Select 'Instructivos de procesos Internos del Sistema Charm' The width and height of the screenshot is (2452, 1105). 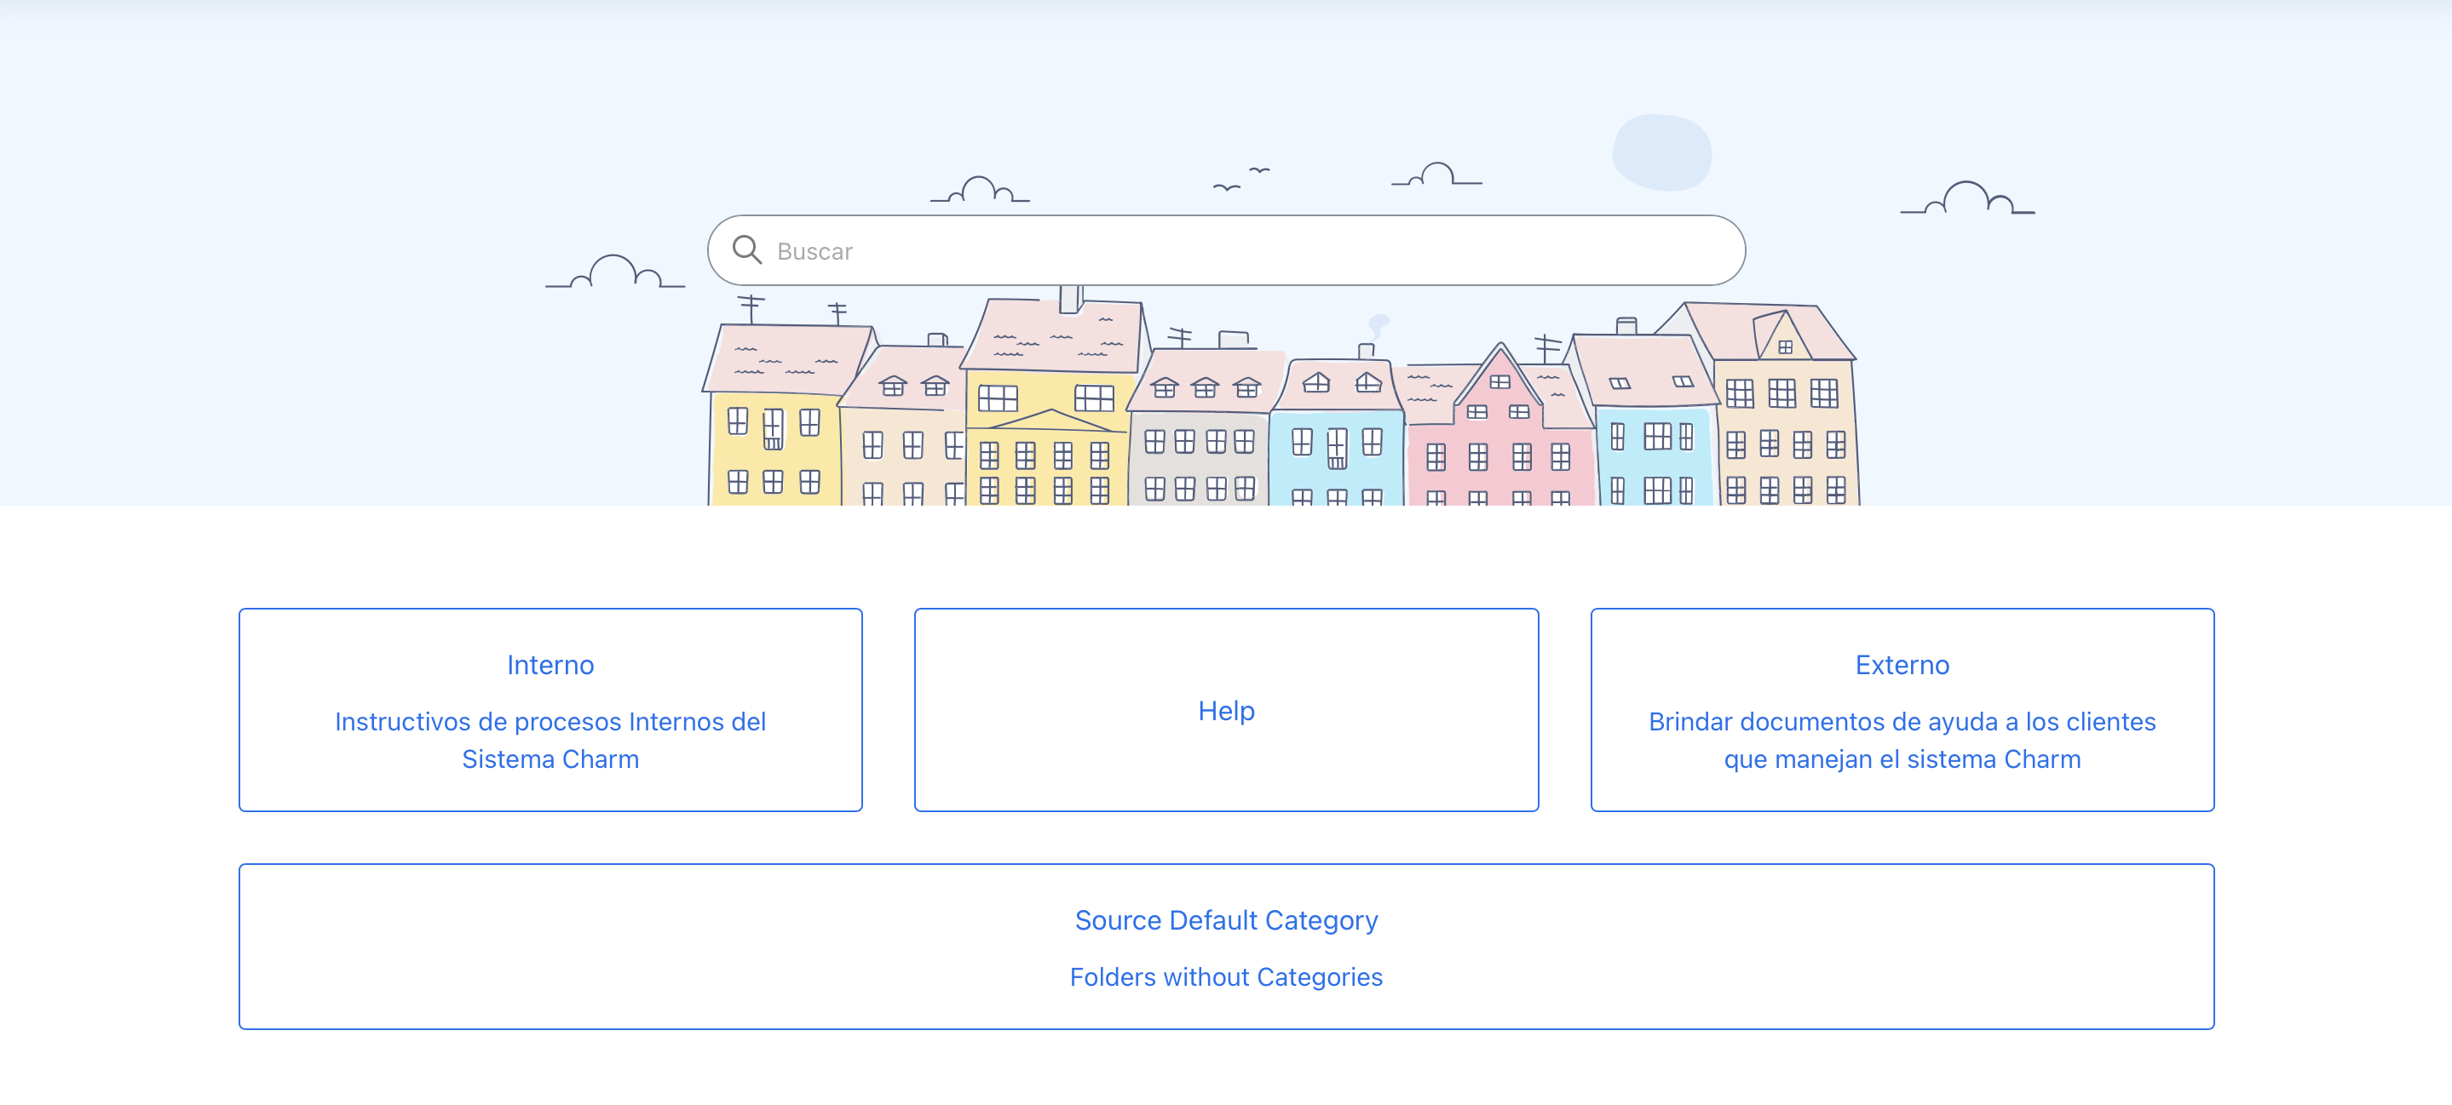pyautogui.click(x=550, y=740)
